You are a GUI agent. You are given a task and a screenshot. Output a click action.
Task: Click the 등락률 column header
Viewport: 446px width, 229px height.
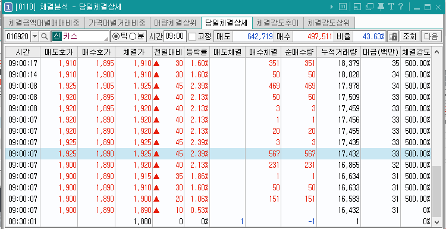pyautogui.click(x=197, y=52)
